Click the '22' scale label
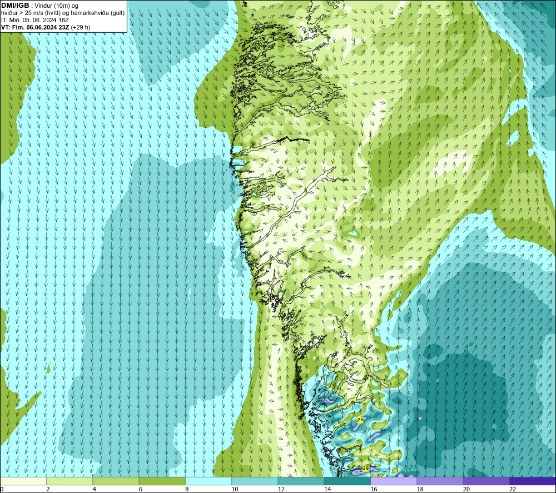Viewport: 556px width, 493px height. [513, 489]
